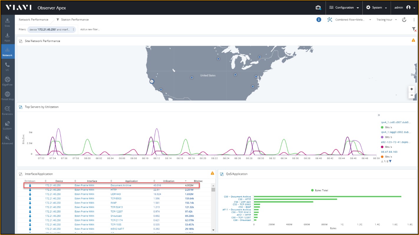Open the System menu in header

tap(378, 8)
